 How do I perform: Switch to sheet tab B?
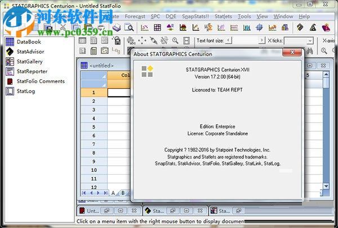[x=123, y=193]
